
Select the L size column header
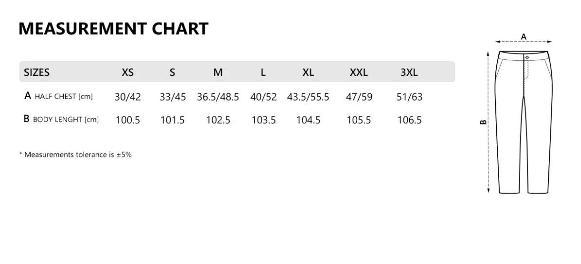(263, 72)
